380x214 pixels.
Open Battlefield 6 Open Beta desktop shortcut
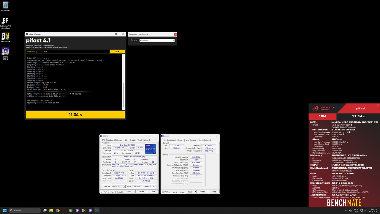point(5,23)
